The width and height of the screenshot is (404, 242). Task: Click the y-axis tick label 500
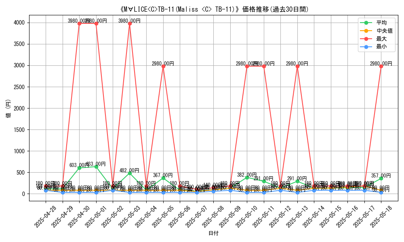(21, 173)
